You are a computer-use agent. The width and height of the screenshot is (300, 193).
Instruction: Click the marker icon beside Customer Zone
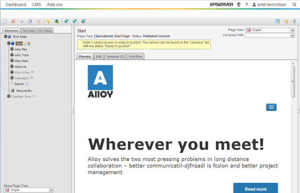(x=34, y=96)
